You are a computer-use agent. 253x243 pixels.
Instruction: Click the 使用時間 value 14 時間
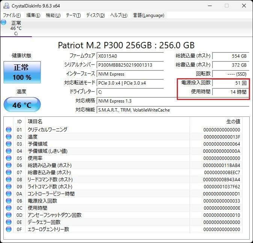tap(231, 92)
